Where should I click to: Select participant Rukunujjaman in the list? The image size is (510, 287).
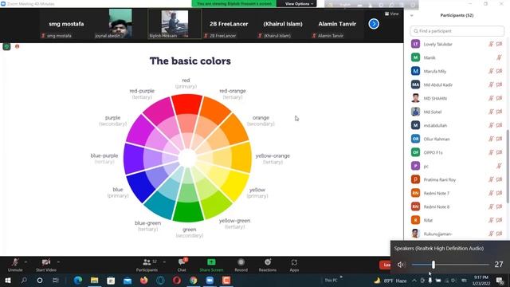pyautogui.click(x=457, y=234)
